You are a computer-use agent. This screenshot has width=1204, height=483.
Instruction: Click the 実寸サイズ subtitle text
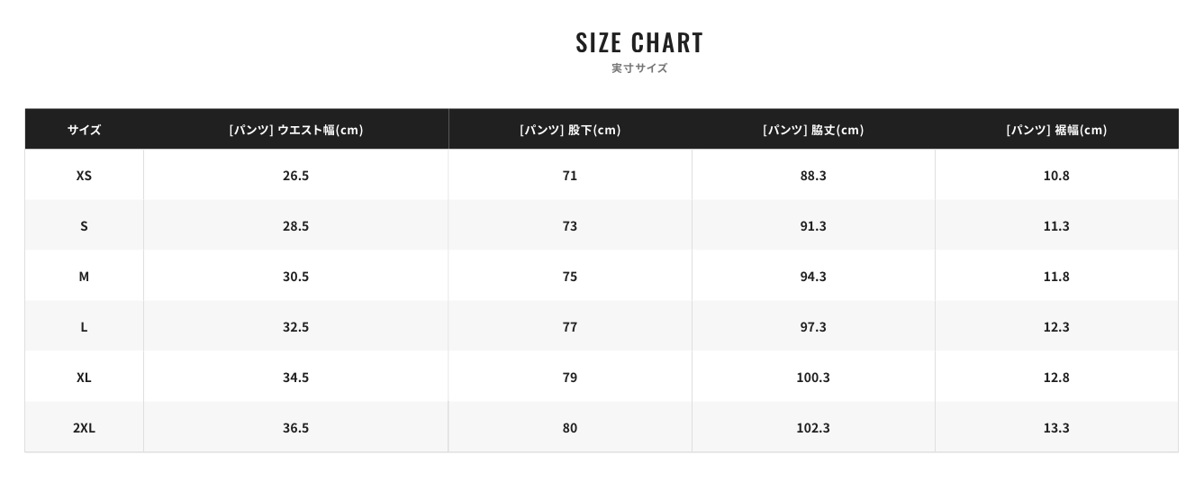pyautogui.click(x=639, y=68)
